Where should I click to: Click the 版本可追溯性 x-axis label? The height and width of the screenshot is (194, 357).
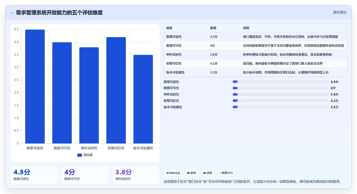tap(143, 148)
